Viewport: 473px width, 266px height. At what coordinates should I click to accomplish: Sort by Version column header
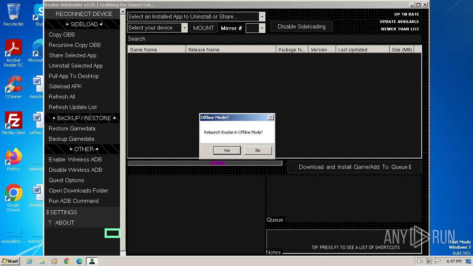pyautogui.click(x=322, y=50)
